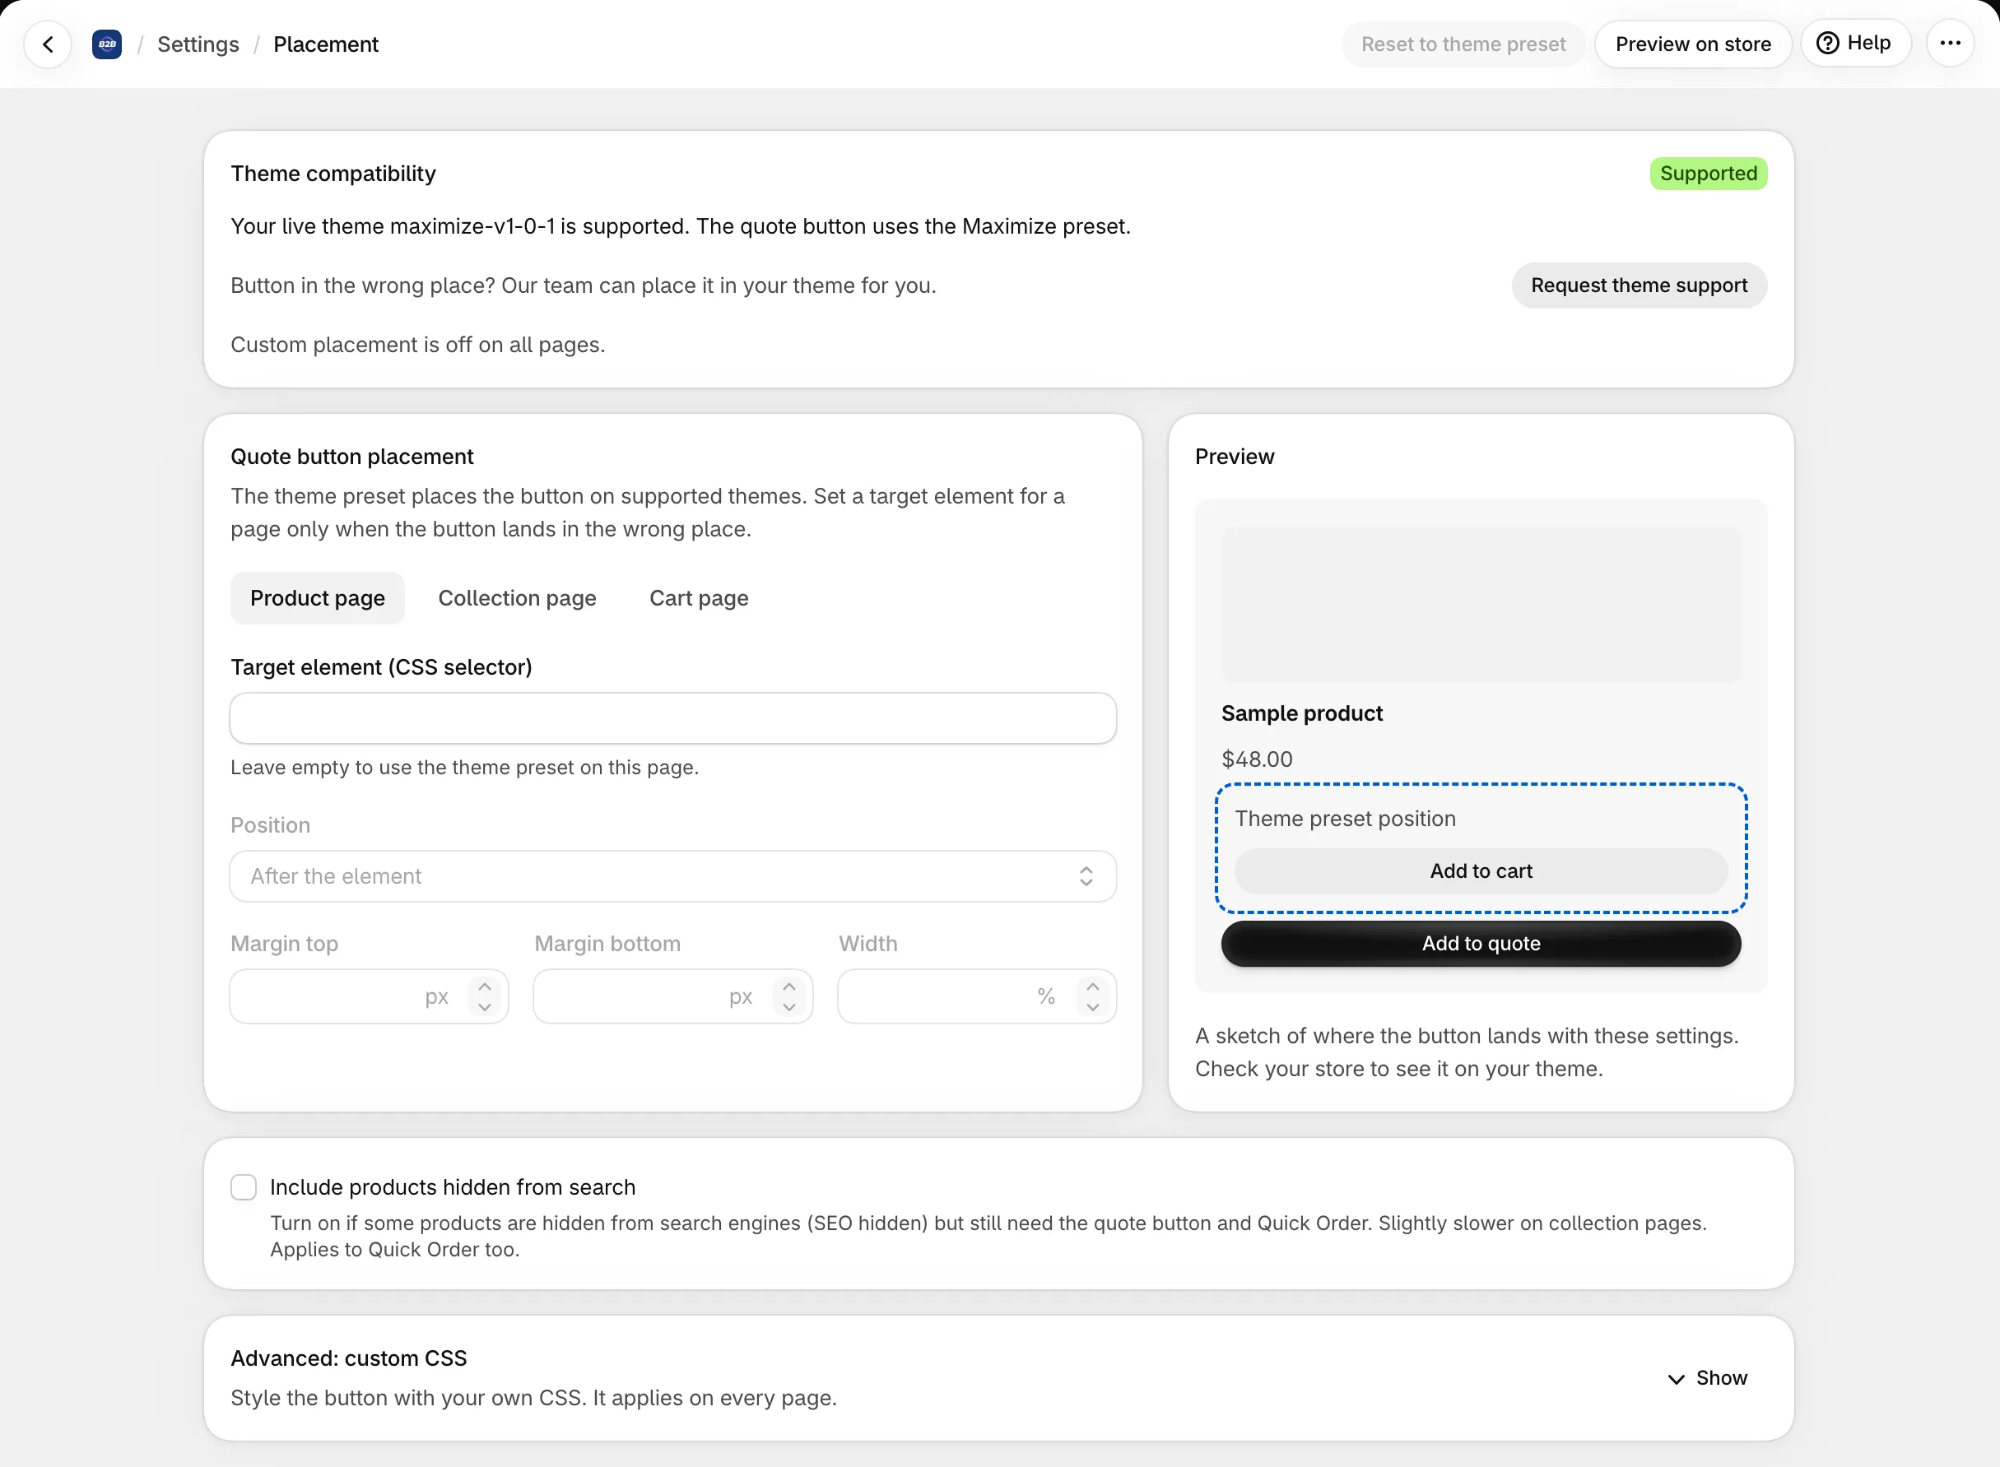Click the Theme compatibility heading
Viewport: 2000px width, 1467px height.
(333, 173)
